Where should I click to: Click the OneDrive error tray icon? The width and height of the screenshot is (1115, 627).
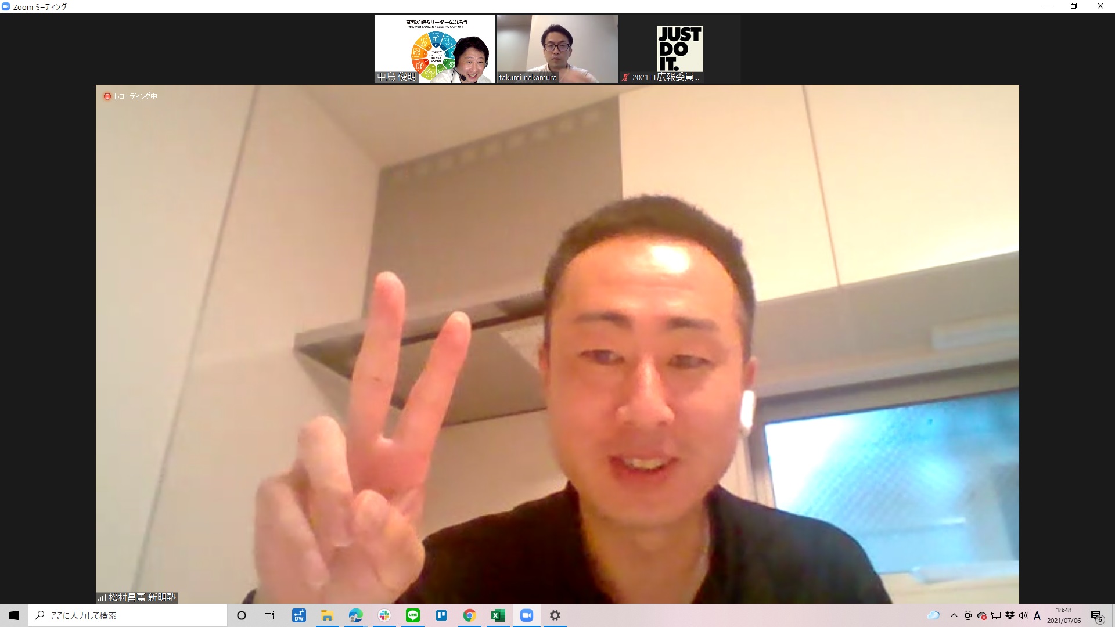coord(982,615)
